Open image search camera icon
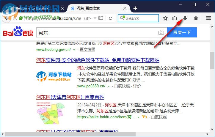The image size is (215, 137). 161,32
